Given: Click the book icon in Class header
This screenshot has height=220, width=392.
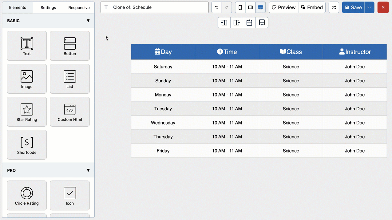Looking at the screenshot, I should coord(283,51).
